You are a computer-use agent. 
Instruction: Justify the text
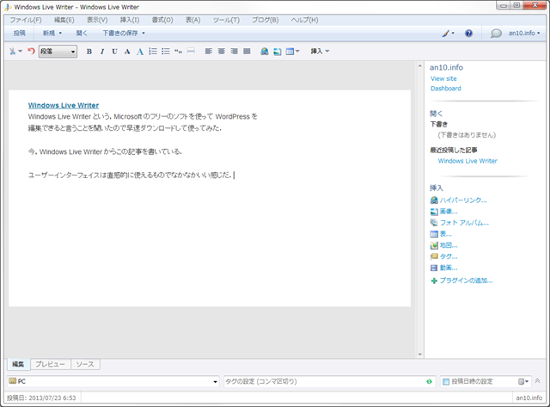(x=247, y=52)
